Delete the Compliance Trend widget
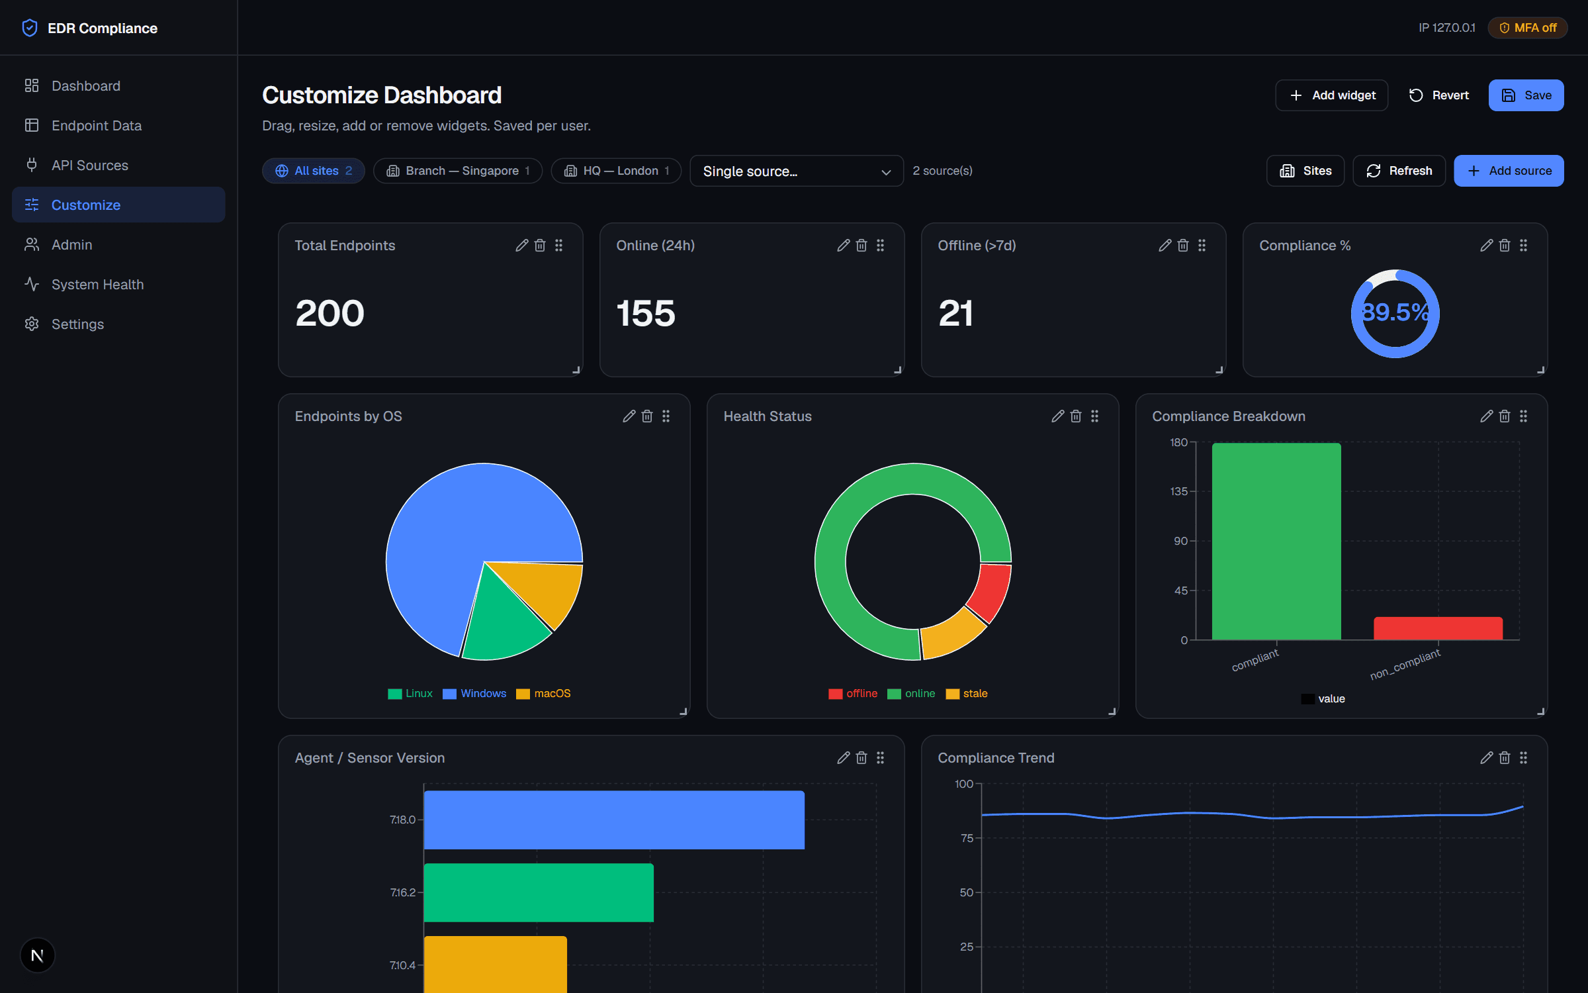This screenshot has height=993, width=1588. pyautogui.click(x=1505, y=758)
